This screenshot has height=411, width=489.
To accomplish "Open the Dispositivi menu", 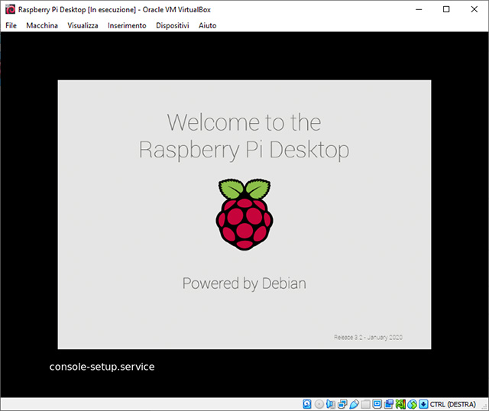I will (173, 25).
